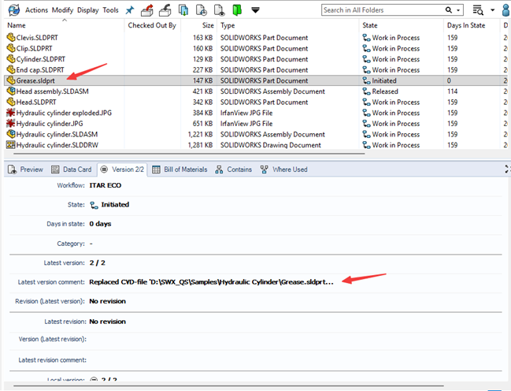The width and height of the screenshot is (511, 391).
Task: Select the Head.SLDPRT file
Action: point(36,102)
